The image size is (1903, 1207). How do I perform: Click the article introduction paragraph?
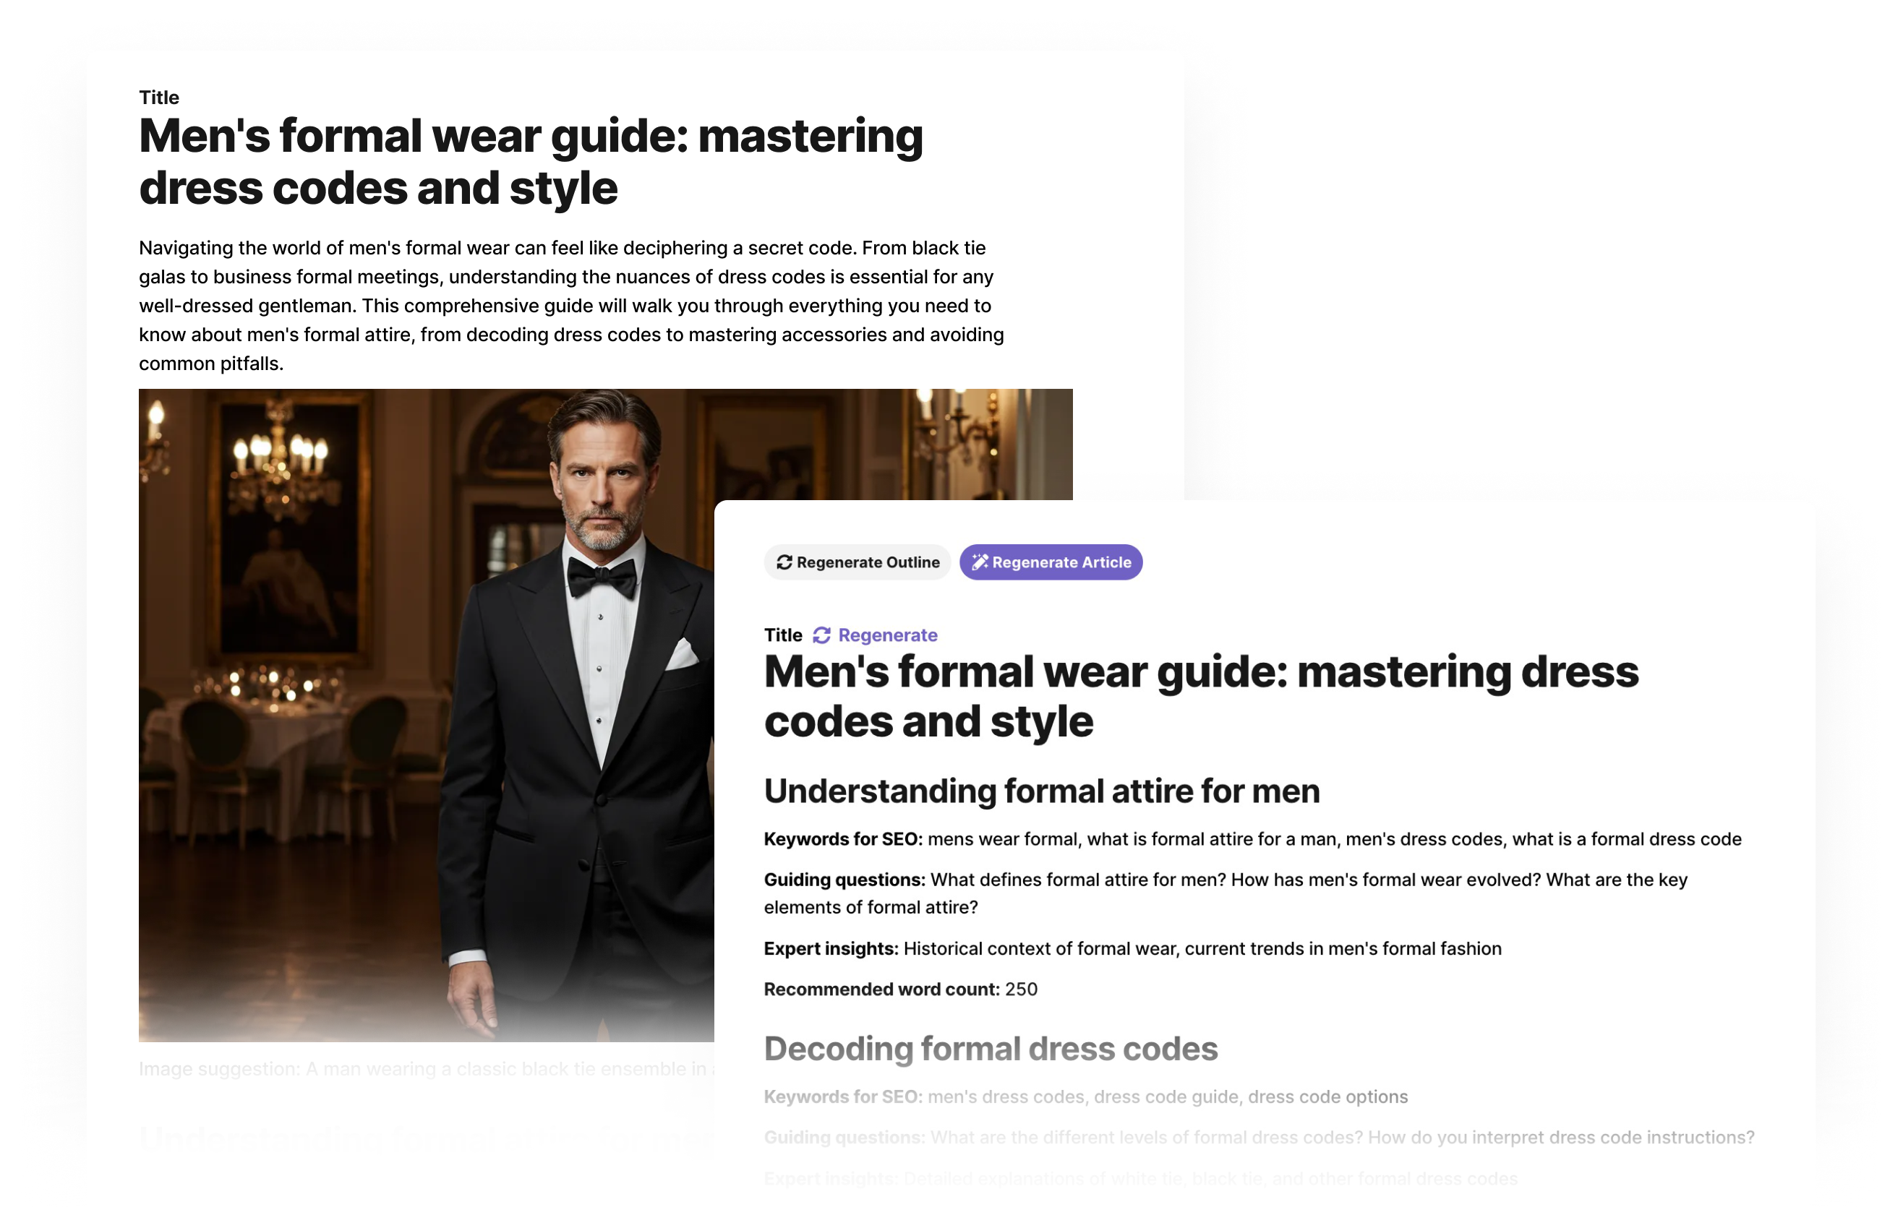click(x=572, y=306)
